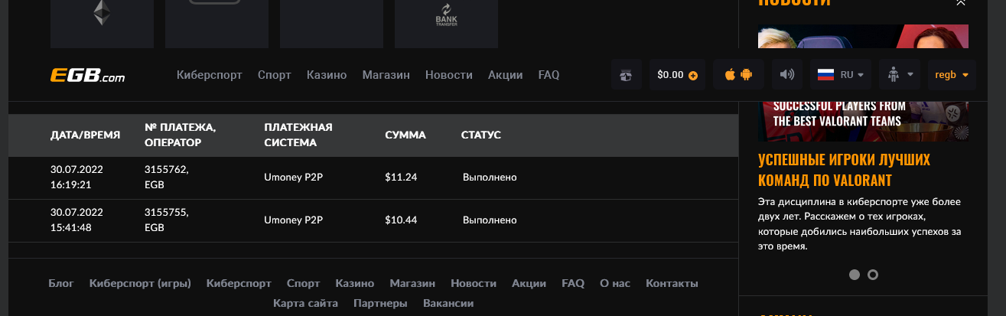Screen dimensions: 1006x316
Task: Select the first news carousel dot
Action: (855, 274)
